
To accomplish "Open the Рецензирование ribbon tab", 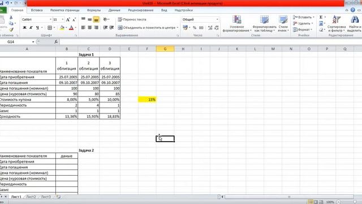I will (x=141, y=10).
